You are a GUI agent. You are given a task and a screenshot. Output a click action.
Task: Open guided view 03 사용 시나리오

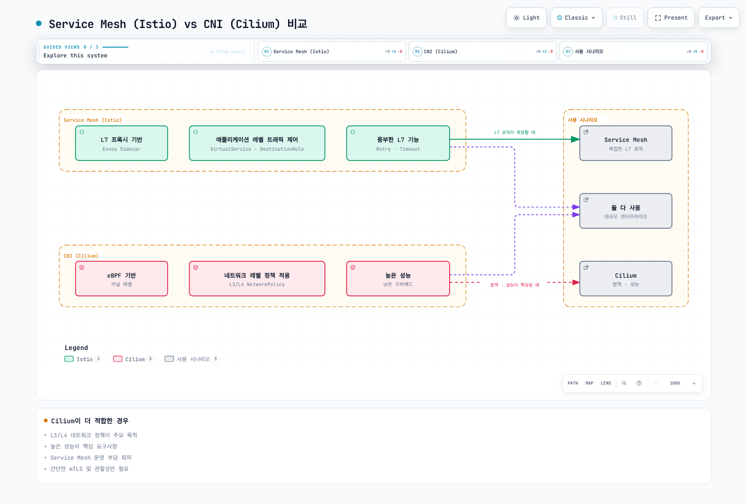pyautogui.click(x=633, y=51)
